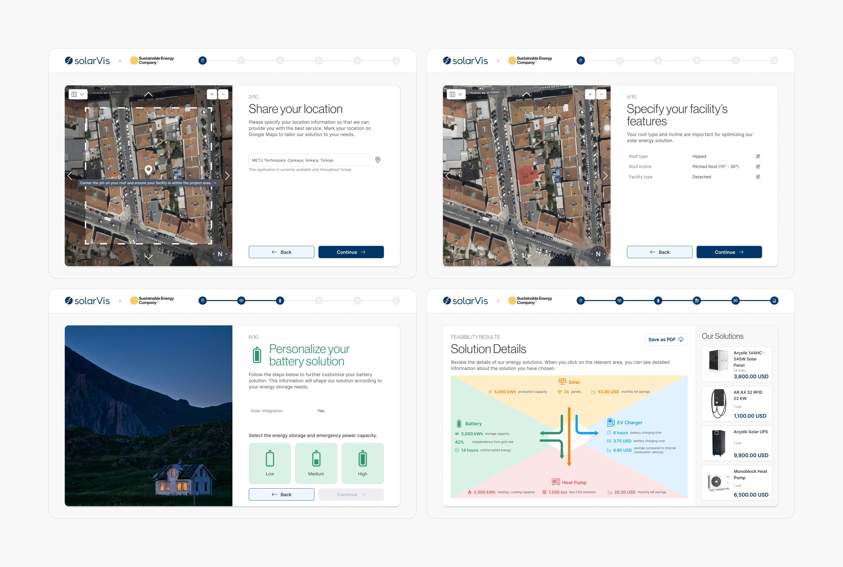843x567 pixels.
Task: Zoom in the map in facility features panel
Action: point(590,94)
